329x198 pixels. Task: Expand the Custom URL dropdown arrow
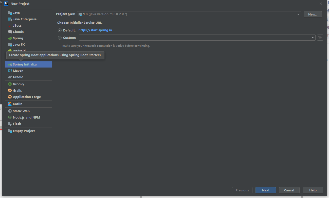point(313,38)
